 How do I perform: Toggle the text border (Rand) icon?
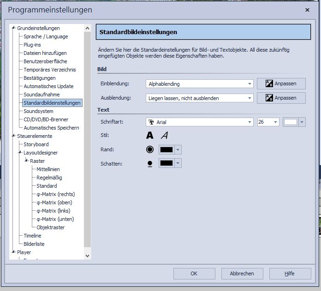pos(150,149)
